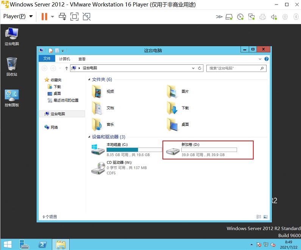
Task: Select 这台电脑 desktop icon
Action: (12, 37)
